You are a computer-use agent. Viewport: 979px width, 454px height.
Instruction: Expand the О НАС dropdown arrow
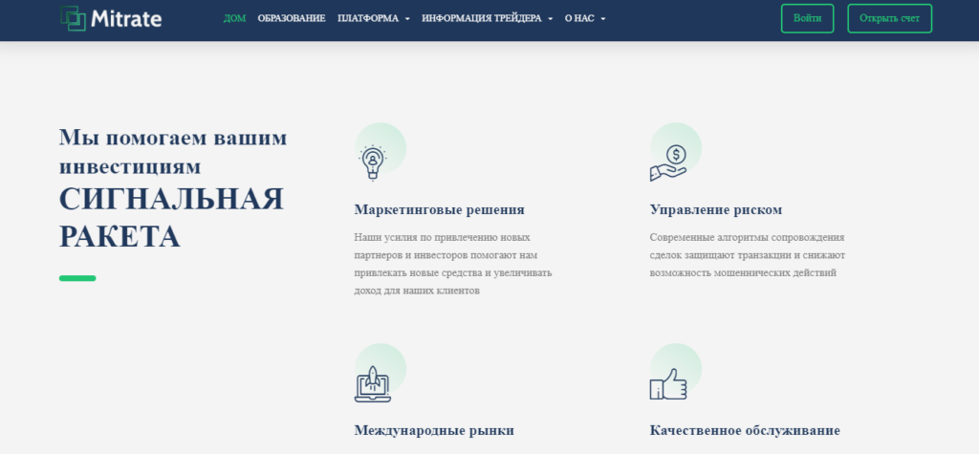(602, 19)
